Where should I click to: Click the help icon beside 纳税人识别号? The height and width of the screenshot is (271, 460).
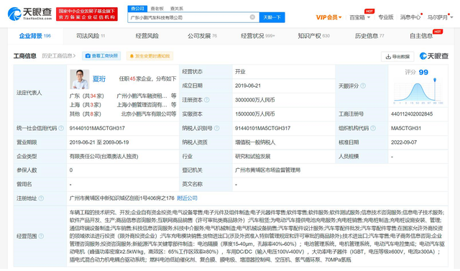(217, 128)
